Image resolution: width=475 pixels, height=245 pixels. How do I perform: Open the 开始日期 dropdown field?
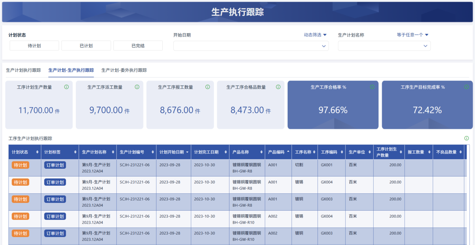point(251,46)
